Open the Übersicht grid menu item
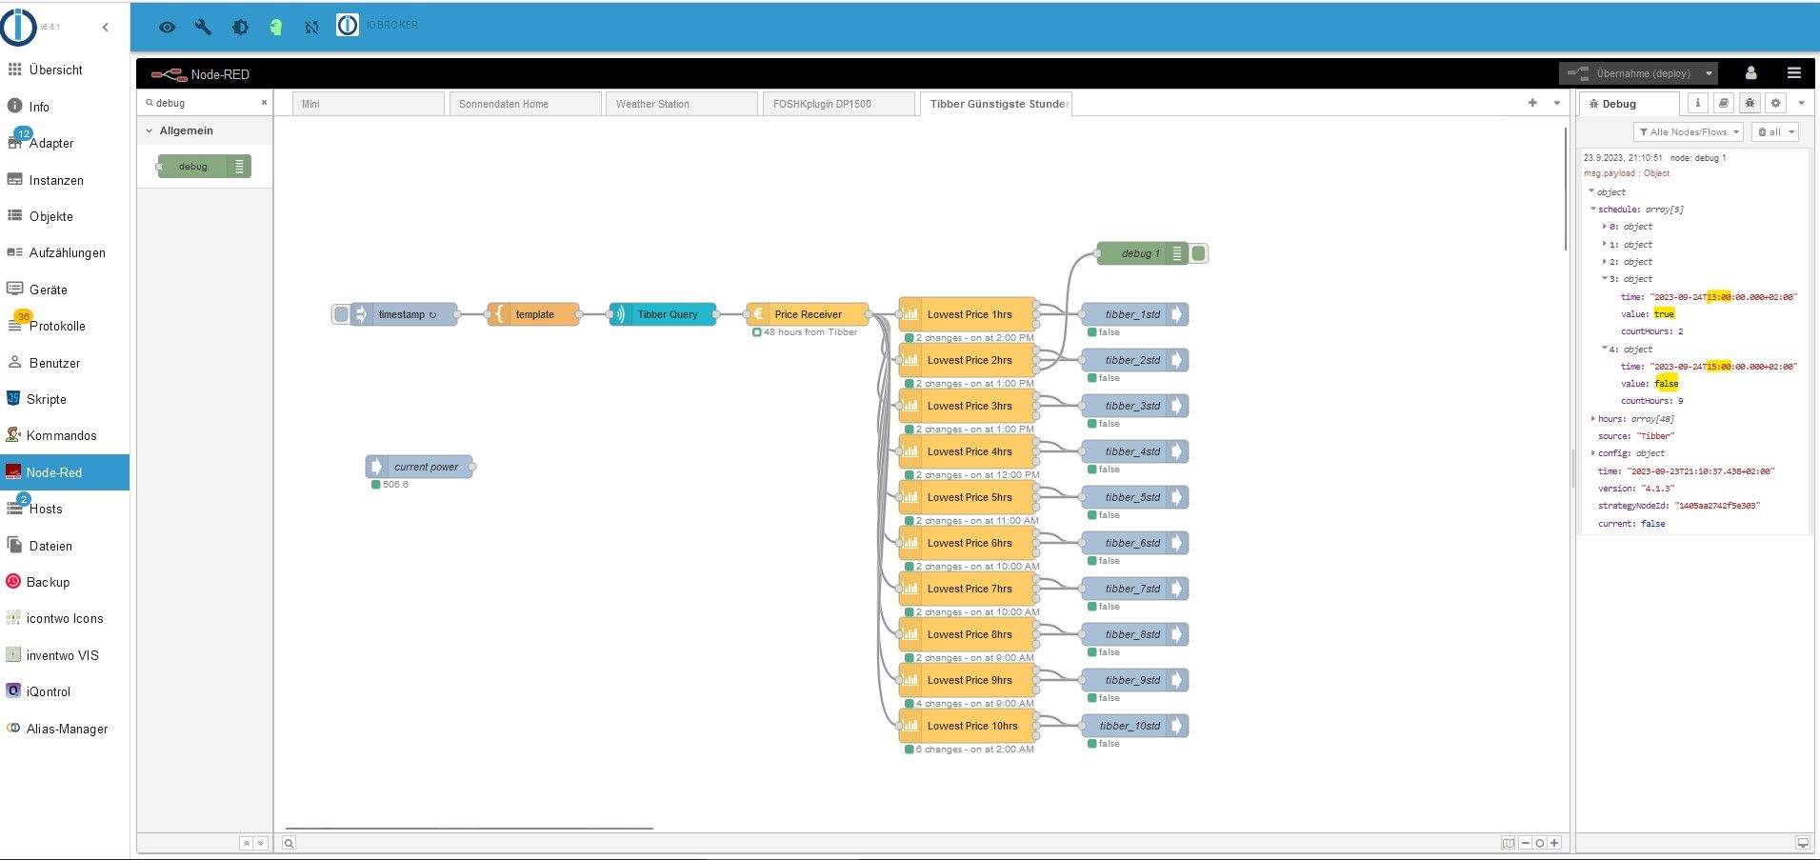 (65, 70)
